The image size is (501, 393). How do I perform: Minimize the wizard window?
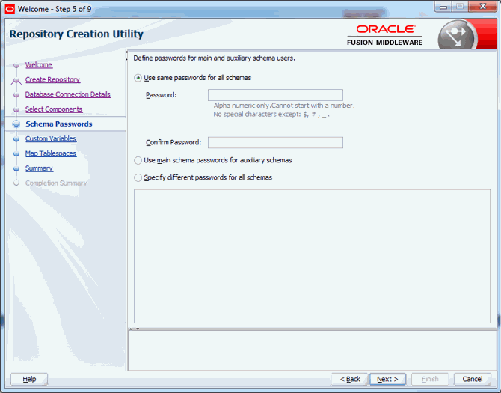[x=443, y=7]
